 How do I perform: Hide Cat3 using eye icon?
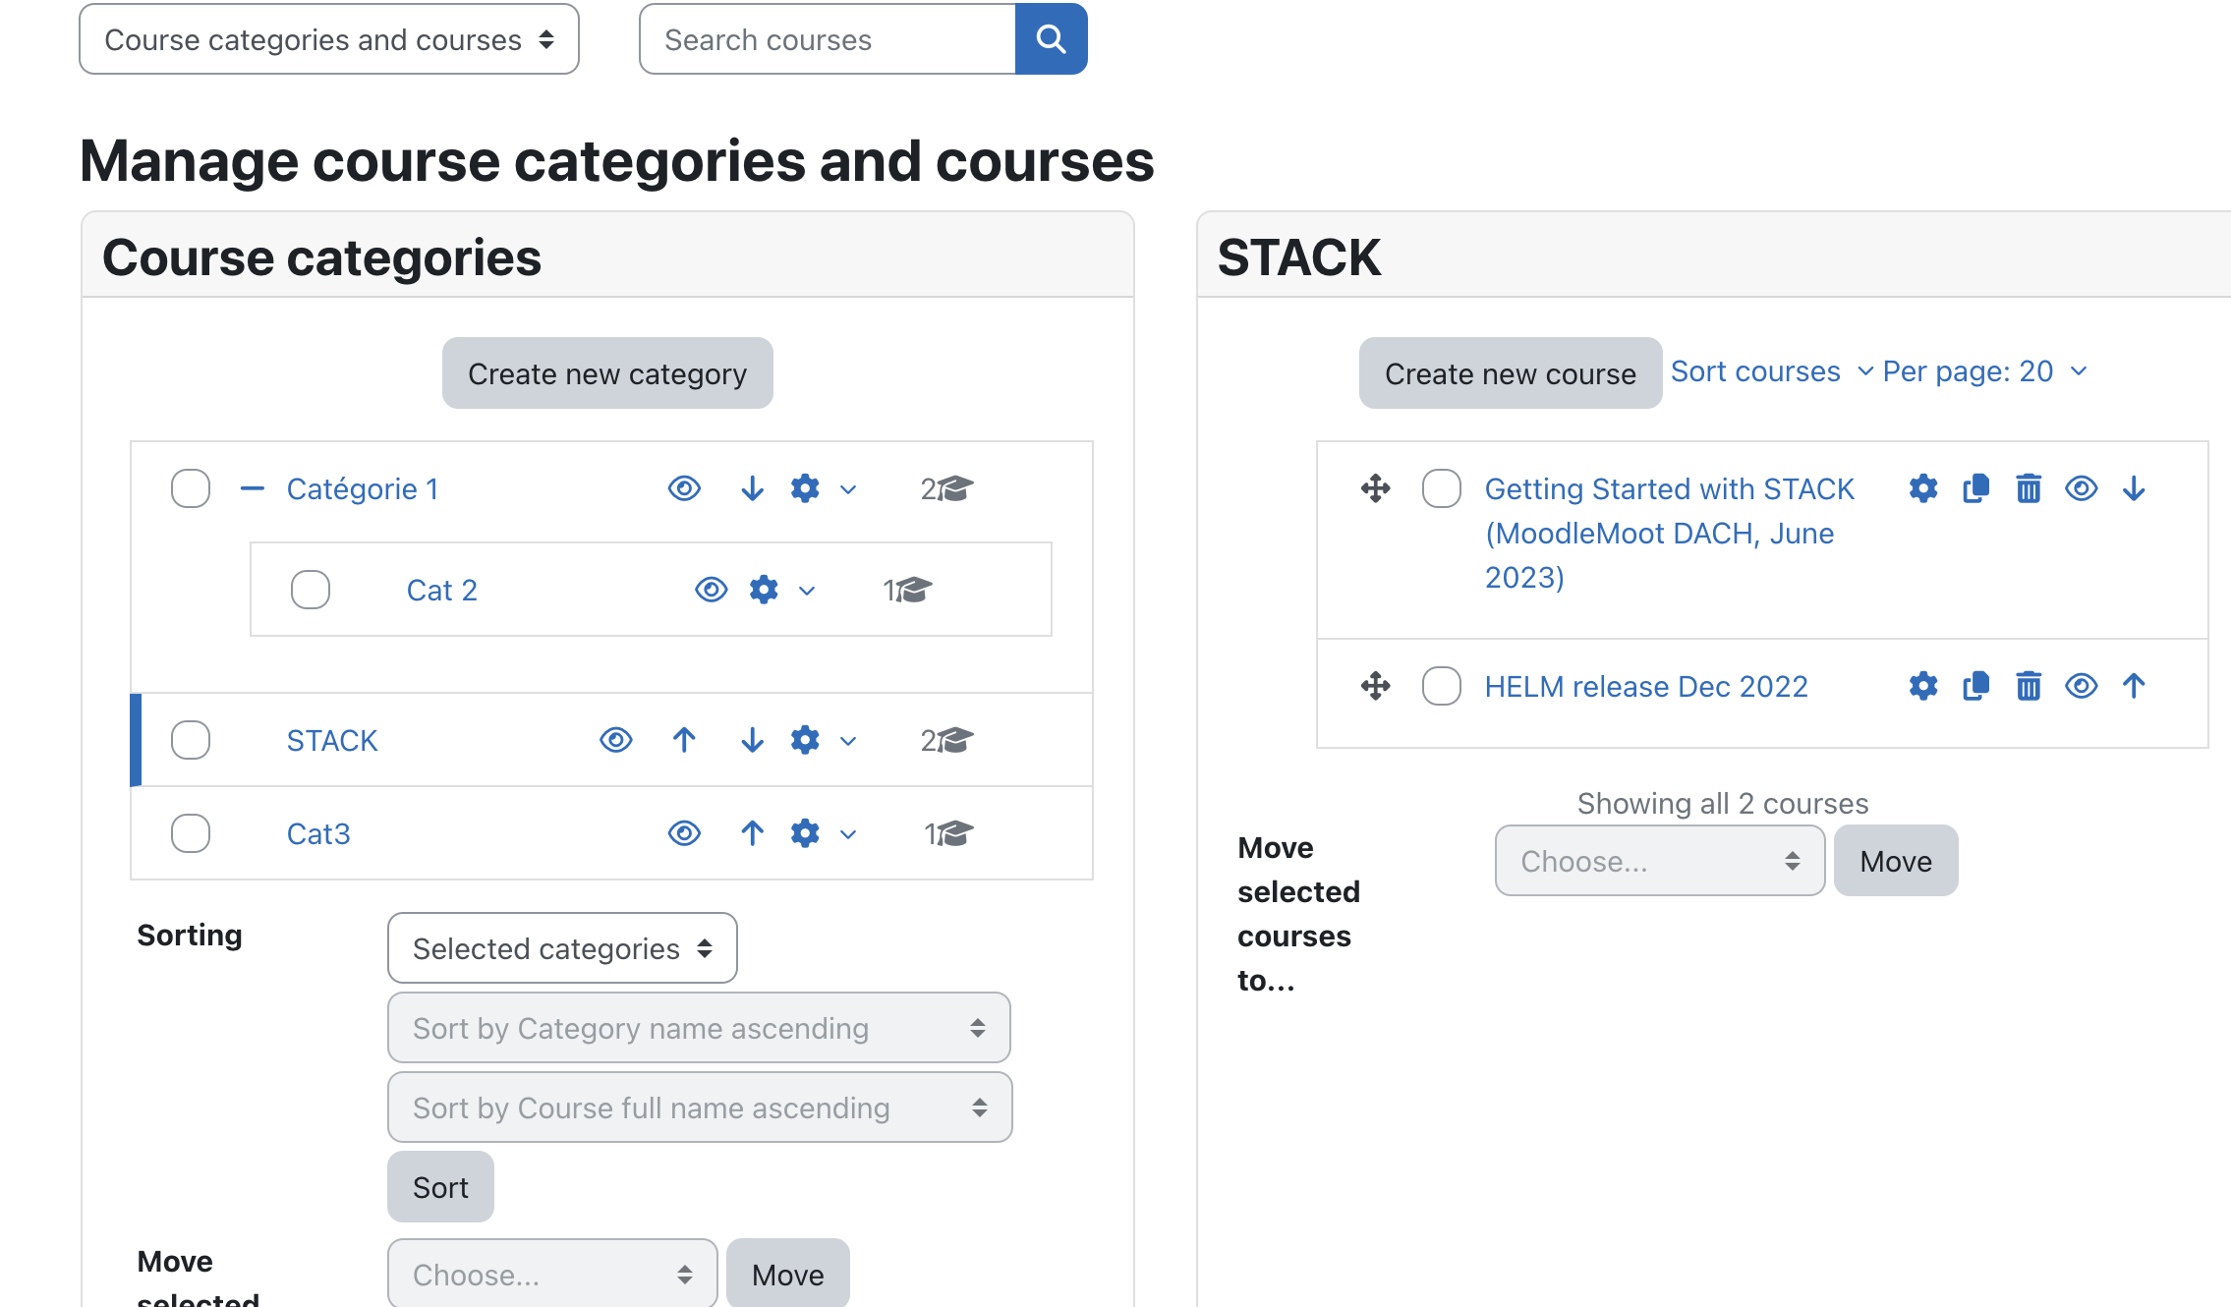point(684,833)
